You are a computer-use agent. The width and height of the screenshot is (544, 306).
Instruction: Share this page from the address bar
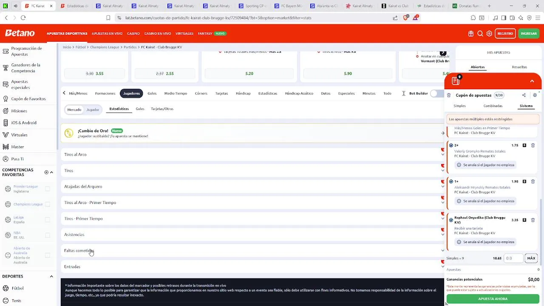(395, 18)
